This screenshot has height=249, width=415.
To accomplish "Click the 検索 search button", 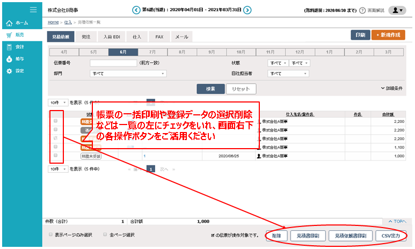I will pyautogui.click(x=210, y=89).
